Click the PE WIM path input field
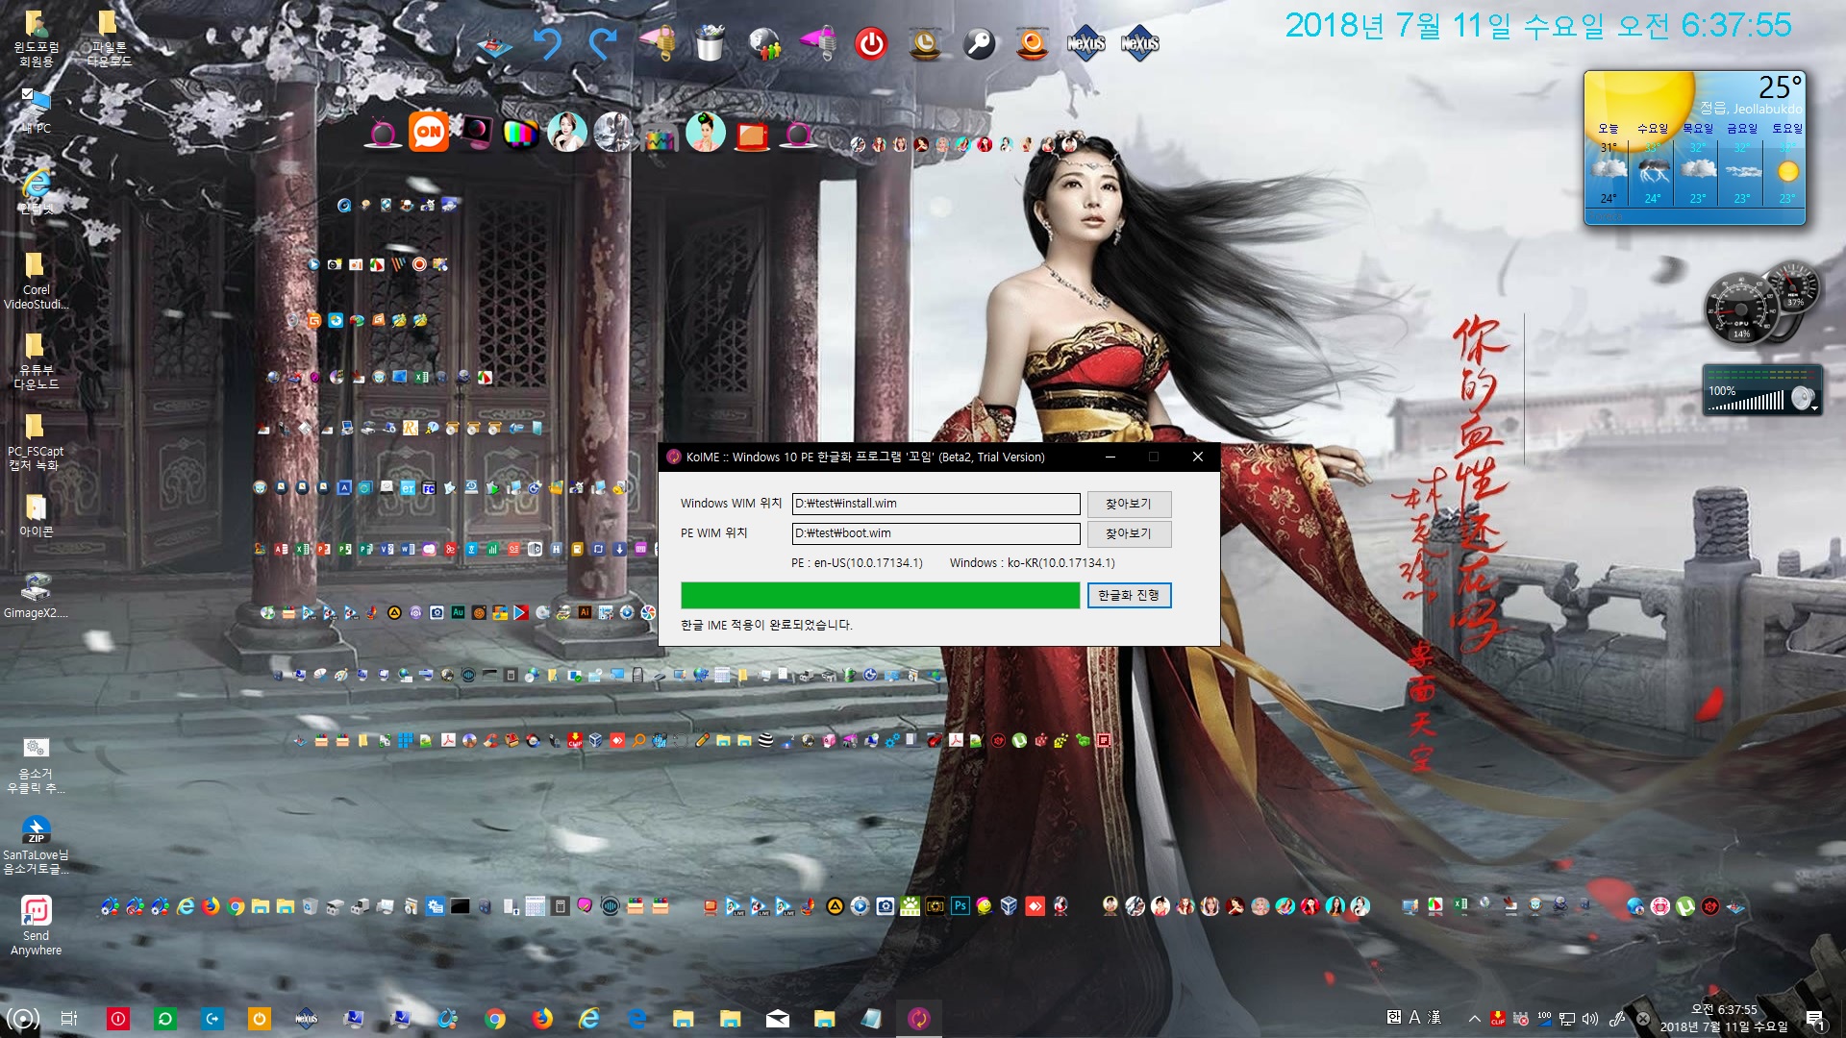Viewport: 1846px width, 1038px height. [x=935, y=533]
